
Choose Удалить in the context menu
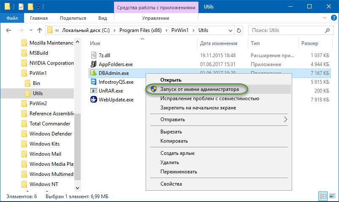219,162
